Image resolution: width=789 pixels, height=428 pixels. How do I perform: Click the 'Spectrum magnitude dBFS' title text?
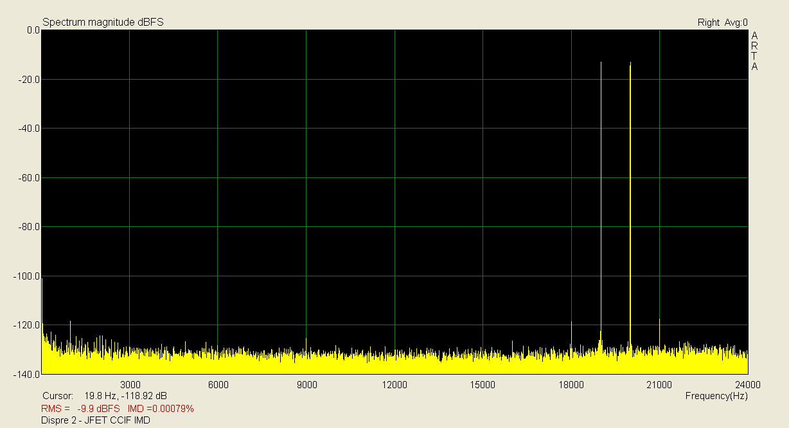[x=103, y=22]
